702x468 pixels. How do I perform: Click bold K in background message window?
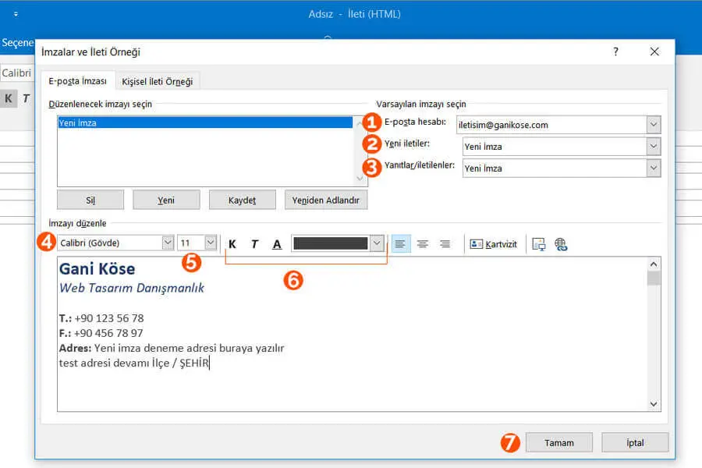(9, 98)
